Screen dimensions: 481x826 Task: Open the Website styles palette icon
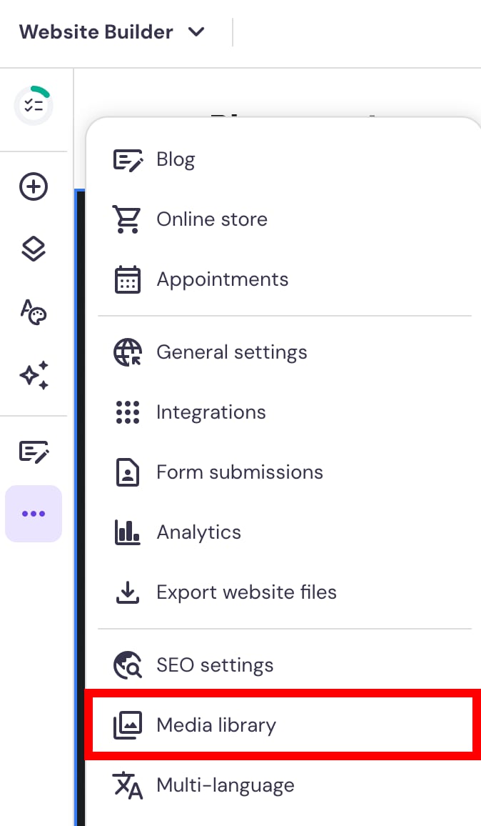click(34, 312)
